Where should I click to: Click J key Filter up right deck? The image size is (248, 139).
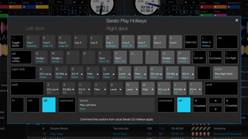tap(140, 73)
